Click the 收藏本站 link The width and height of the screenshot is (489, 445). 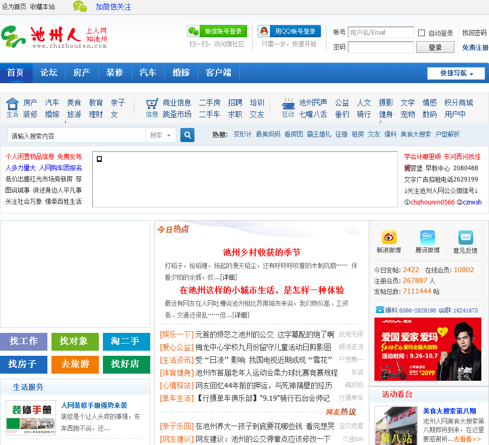(42, 7)
